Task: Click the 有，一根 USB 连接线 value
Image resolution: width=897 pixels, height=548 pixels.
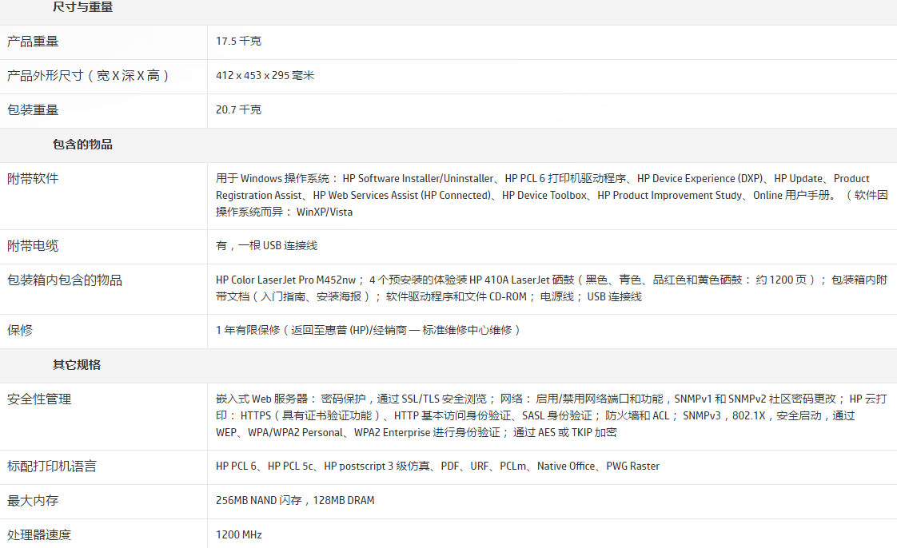Action: (x=266, y=246)
